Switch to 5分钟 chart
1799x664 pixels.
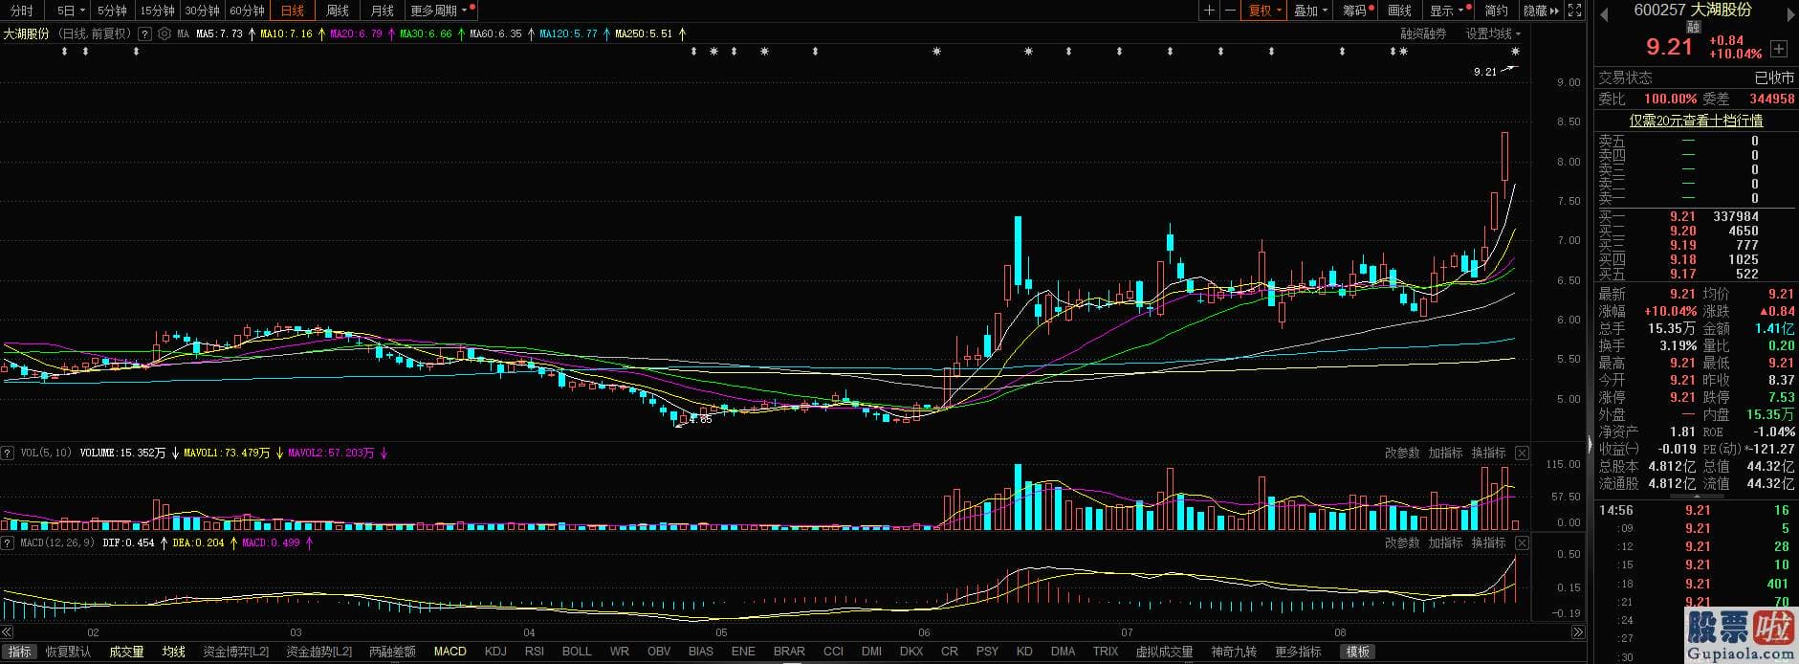pos(112,11)
